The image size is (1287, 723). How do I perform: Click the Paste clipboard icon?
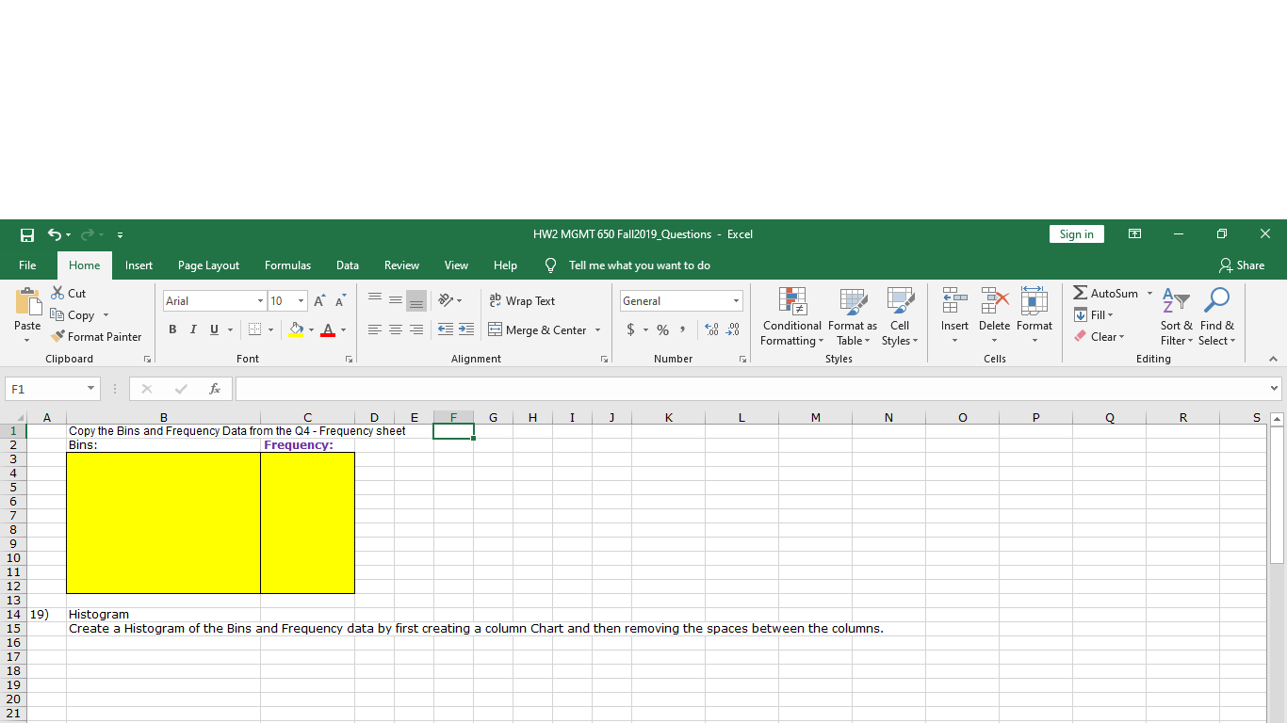[27, 300]
